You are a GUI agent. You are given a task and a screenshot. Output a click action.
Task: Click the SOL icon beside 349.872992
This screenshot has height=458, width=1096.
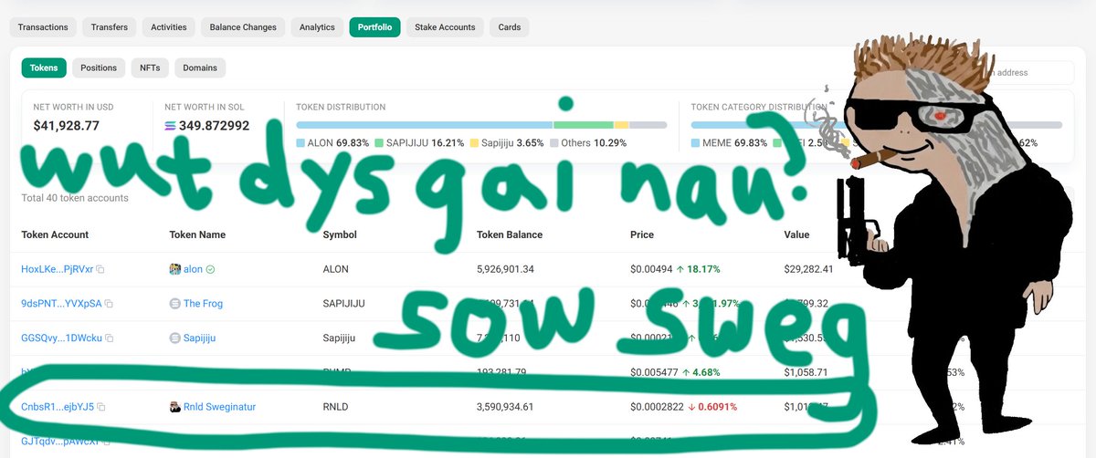click(171, 126)
